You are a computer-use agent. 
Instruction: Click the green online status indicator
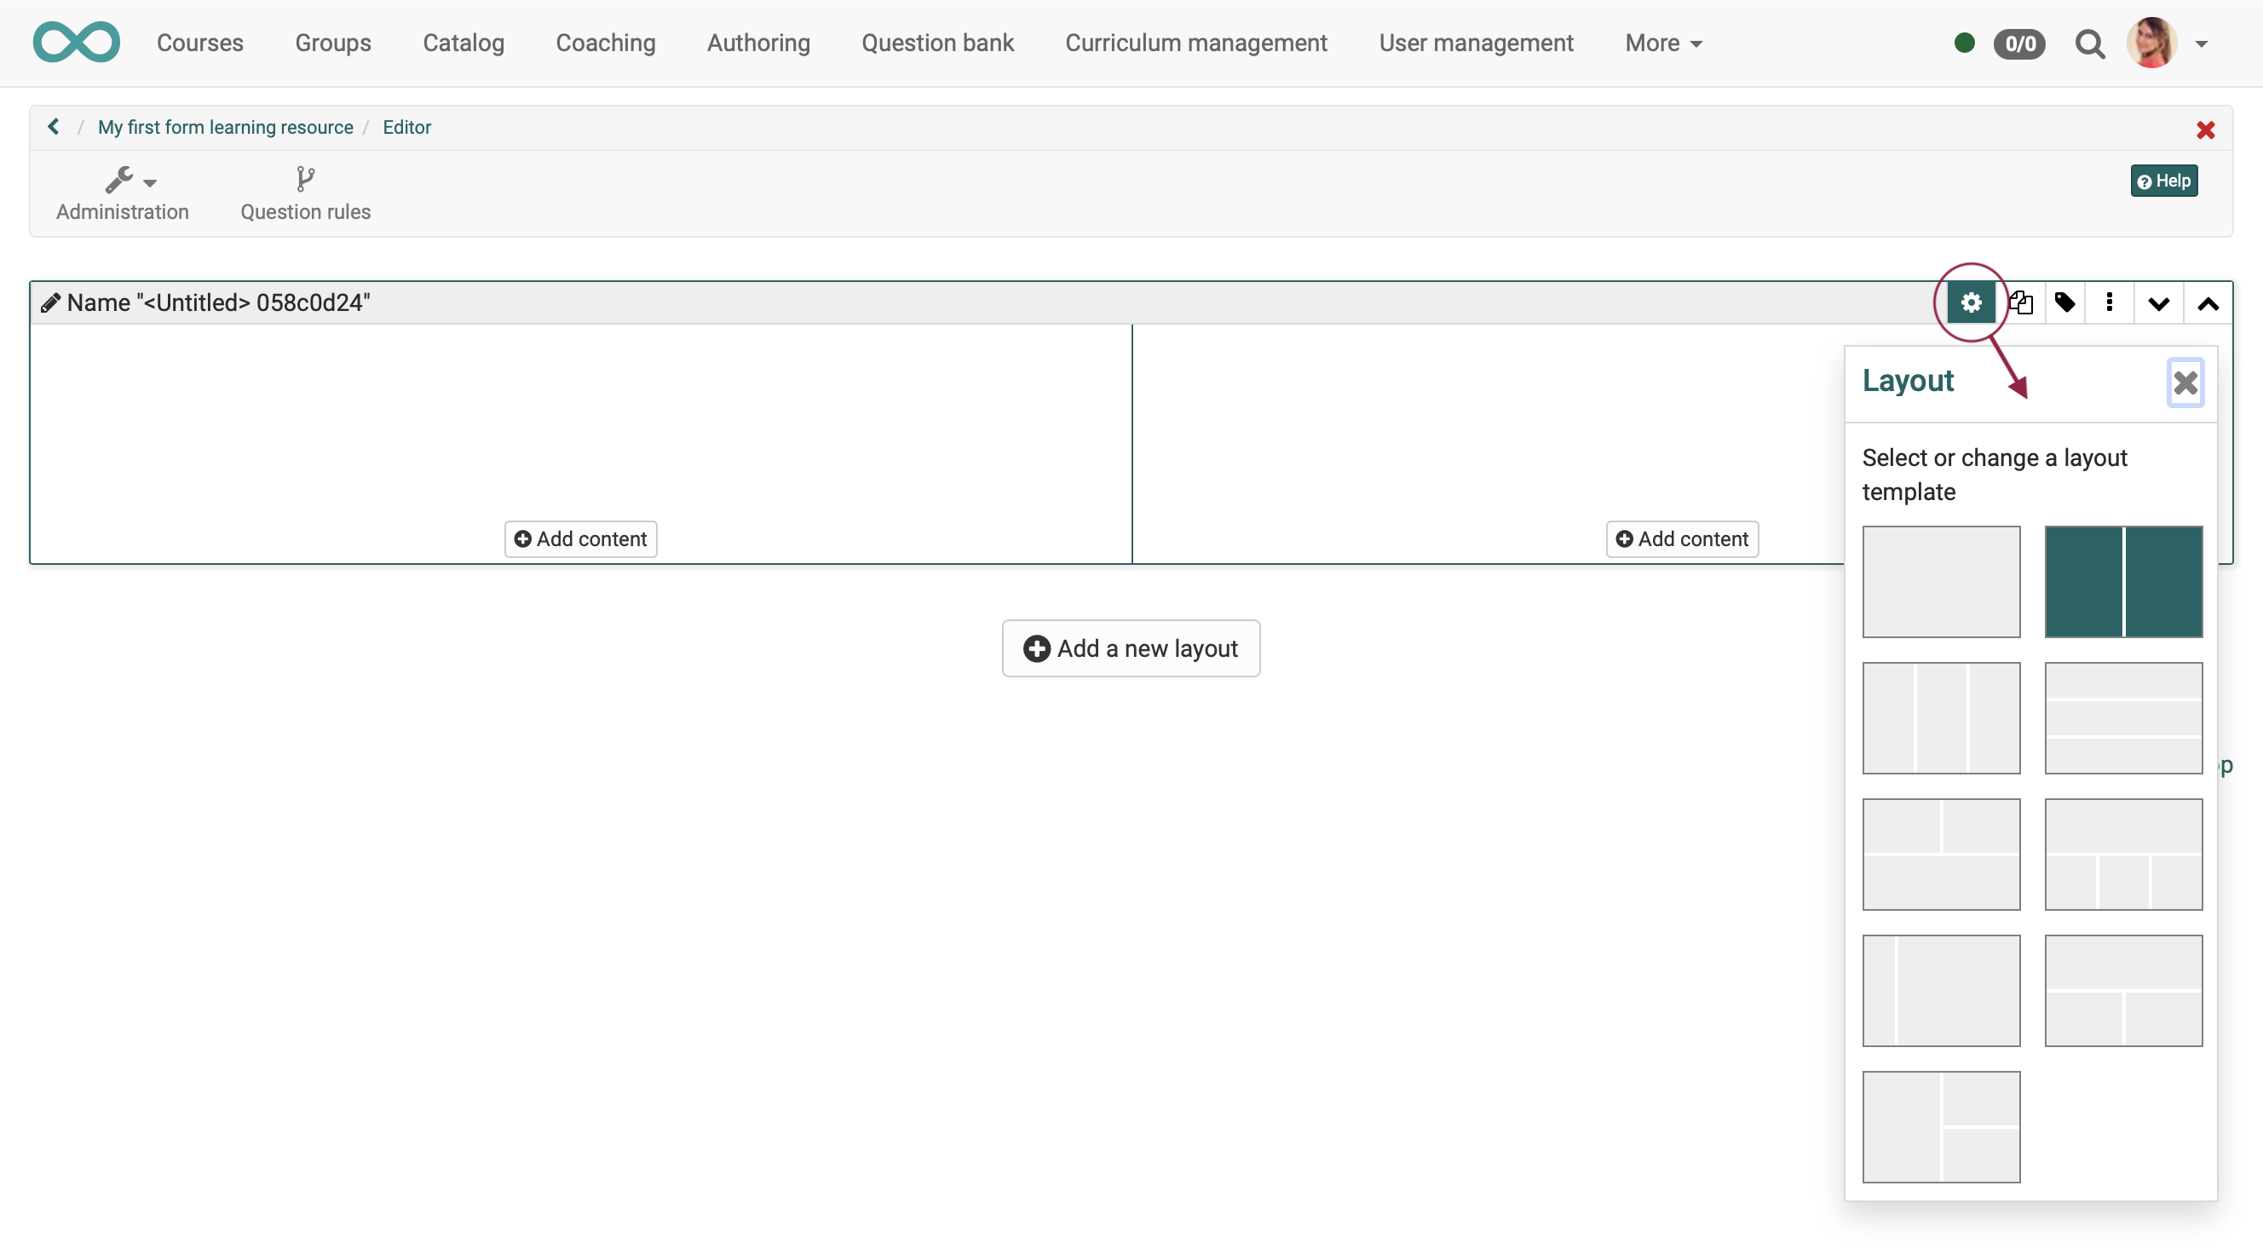coord(1964,43)
